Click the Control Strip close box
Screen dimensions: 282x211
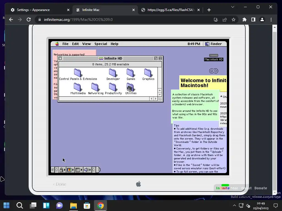53,170
